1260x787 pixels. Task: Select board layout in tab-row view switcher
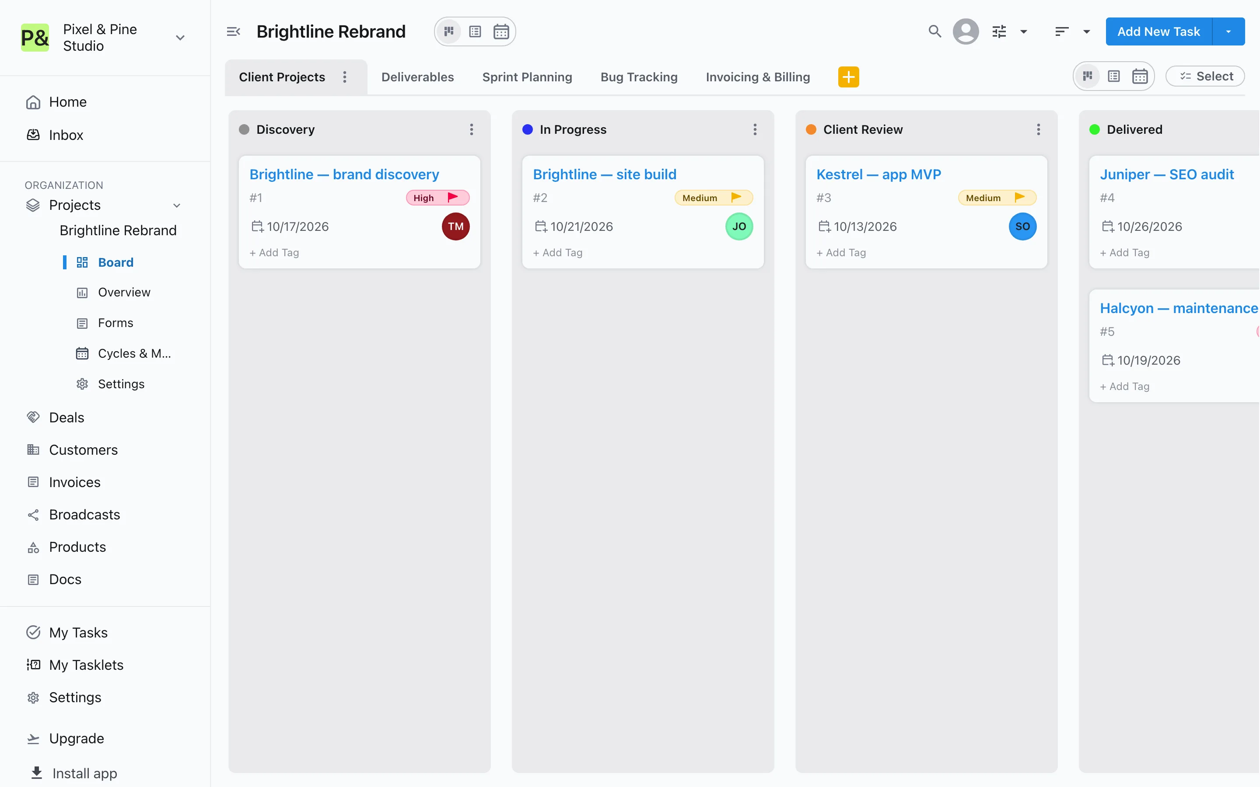[1087, 77]
